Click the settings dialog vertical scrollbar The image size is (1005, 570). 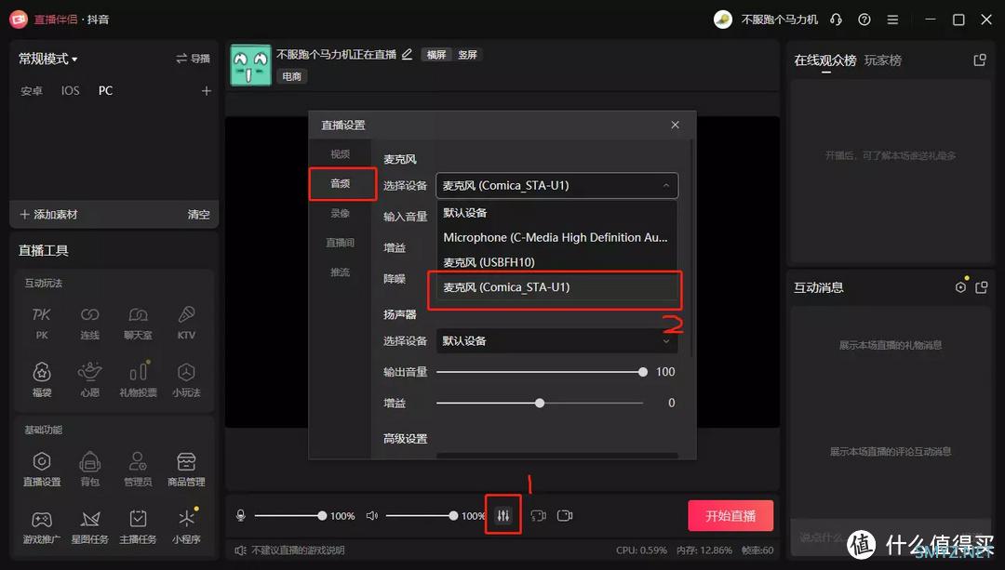[x=692, y=248]
